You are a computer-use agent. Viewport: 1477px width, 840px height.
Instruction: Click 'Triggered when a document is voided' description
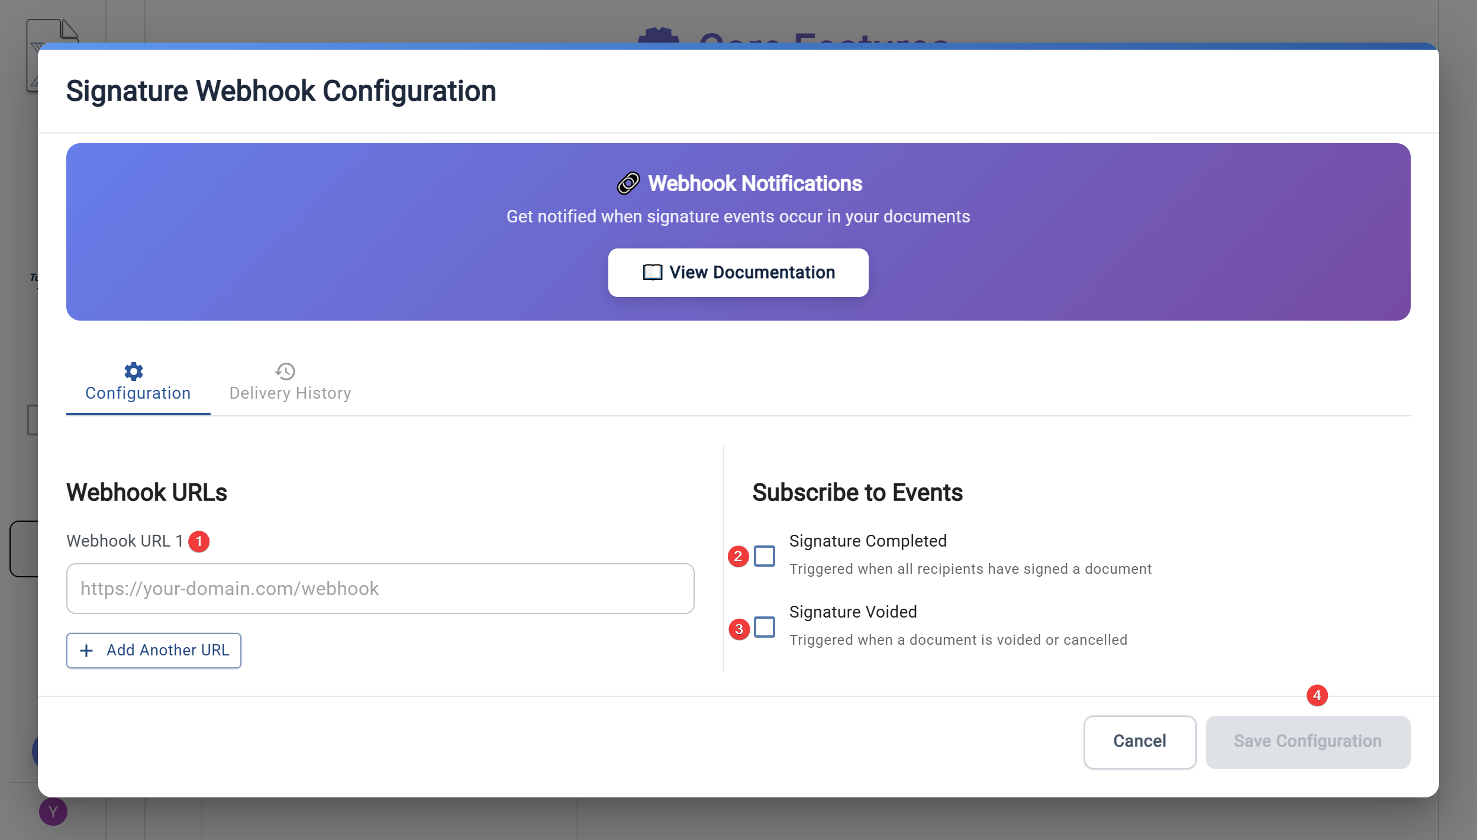tap(958, 640)
